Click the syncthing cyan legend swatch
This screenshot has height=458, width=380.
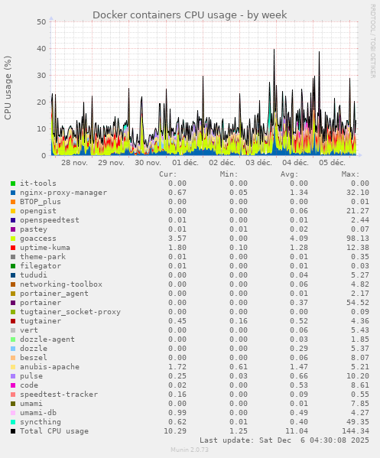13,422
